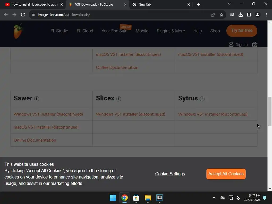Screen dimensions: 272x204
Task: Open Sawer Online Documentation link
Action: (x=35, y=140)
